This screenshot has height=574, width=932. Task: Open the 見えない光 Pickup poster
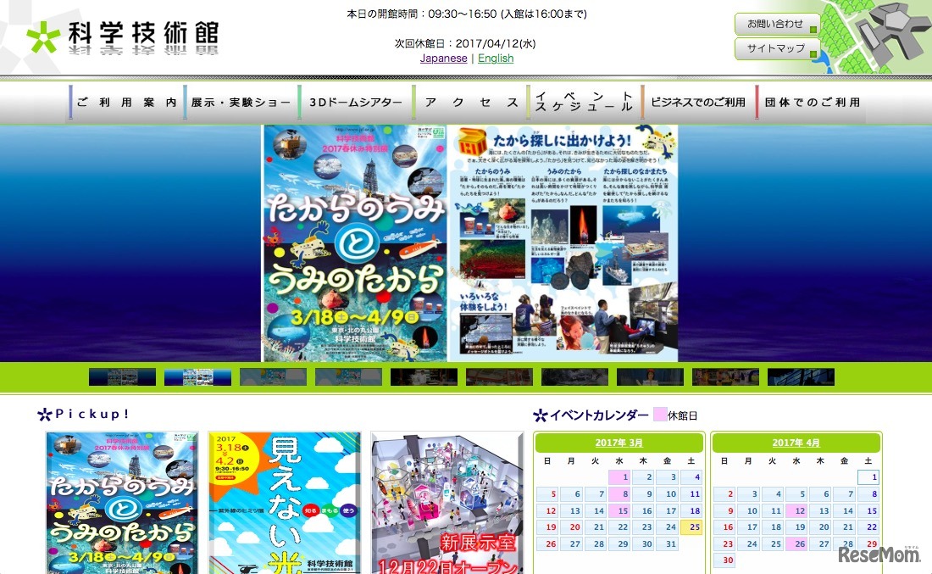click(285, 503)
